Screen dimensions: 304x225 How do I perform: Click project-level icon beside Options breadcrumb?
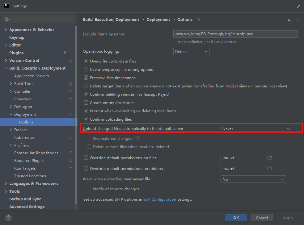[x=198, y=20]
